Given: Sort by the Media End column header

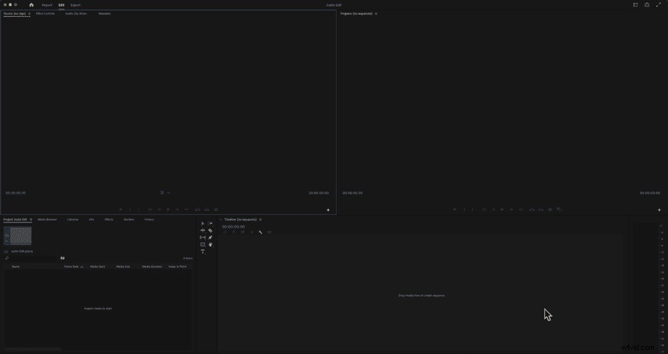Looking at the screenshot, I should coord(123,267).
